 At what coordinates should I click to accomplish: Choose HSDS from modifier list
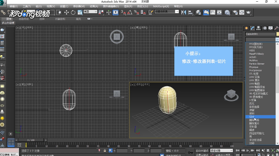252,50
